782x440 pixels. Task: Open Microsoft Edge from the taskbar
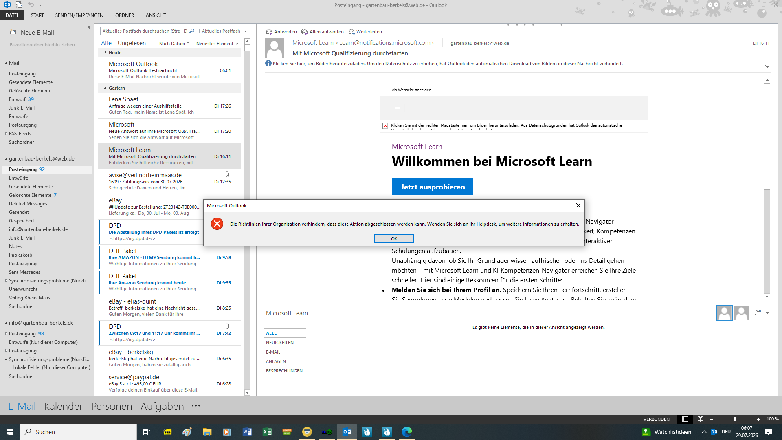[407, 432]
